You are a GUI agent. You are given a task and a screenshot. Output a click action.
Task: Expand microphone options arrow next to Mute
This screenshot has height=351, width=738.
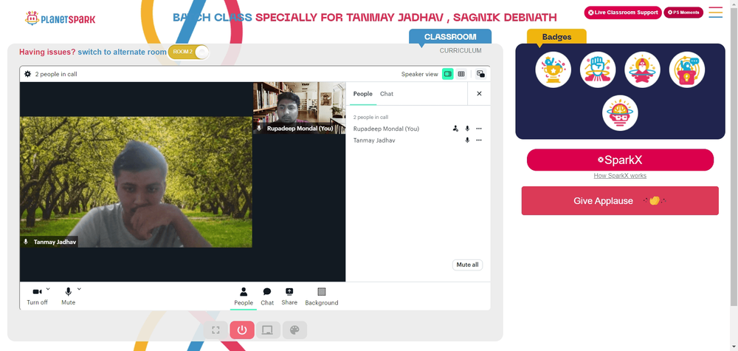pyautogui.click(x=79, y=289)
